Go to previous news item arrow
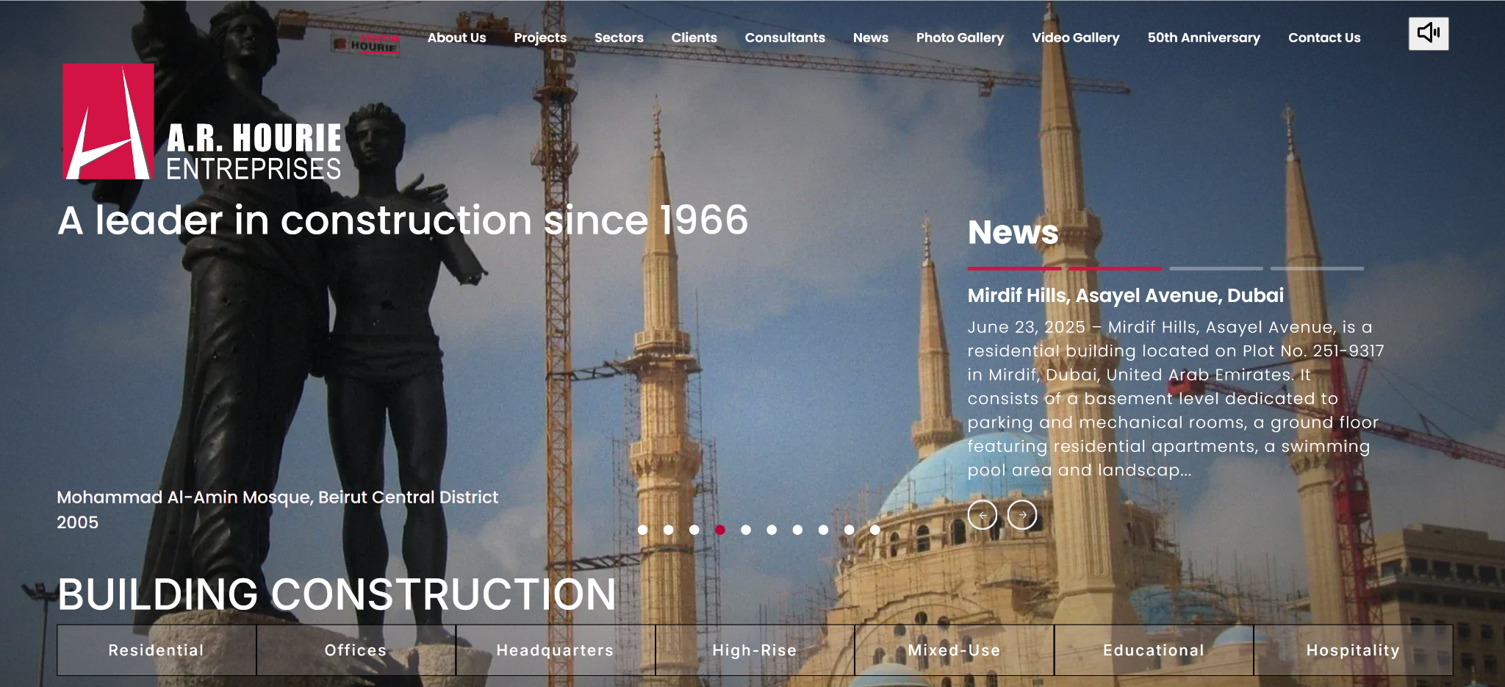 (983, 515)
